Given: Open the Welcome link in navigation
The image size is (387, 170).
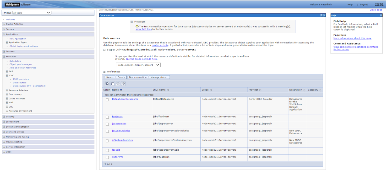Looking at the screenshot, I should tap(10, 19).
